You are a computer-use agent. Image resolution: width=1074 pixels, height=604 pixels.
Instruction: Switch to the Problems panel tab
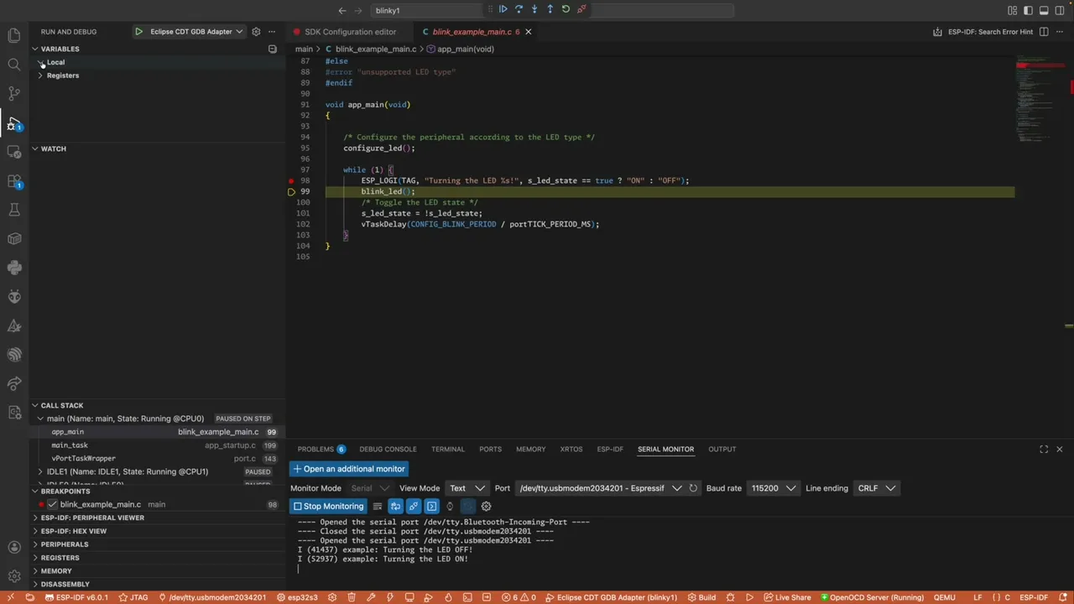click(321, 450)
